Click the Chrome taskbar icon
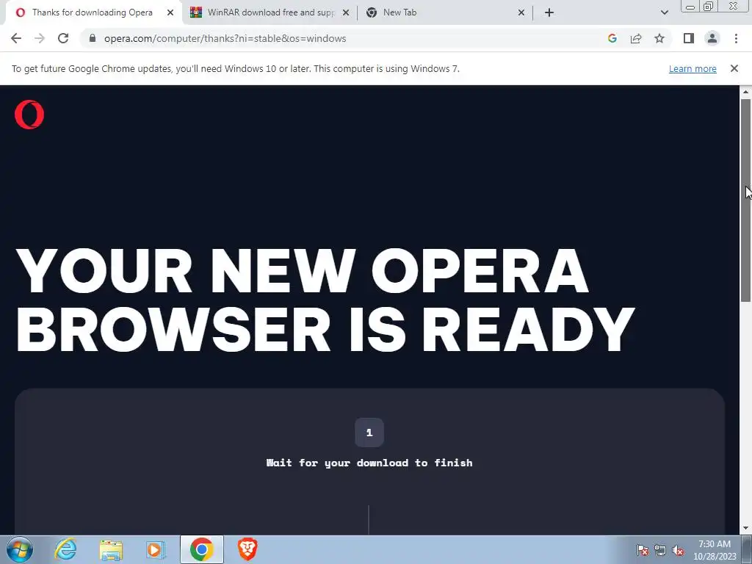 (x=201, y=549)
